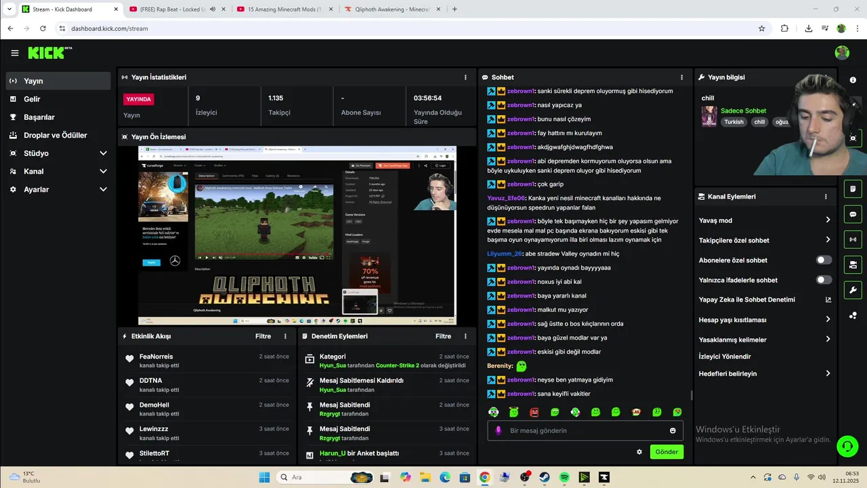Click Windows taskbar search box
Image resolution: width=867 pixels, height=488 pixels.
[324, 477]
